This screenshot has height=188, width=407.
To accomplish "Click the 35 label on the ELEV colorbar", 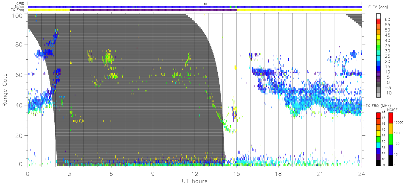I will 387,46.
